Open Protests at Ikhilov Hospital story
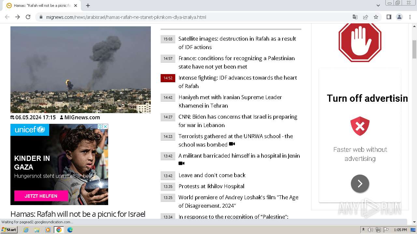This screenshot has width=417, height=234. [211, 186]
